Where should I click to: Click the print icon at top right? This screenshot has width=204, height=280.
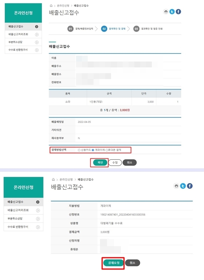coord(166,12)
